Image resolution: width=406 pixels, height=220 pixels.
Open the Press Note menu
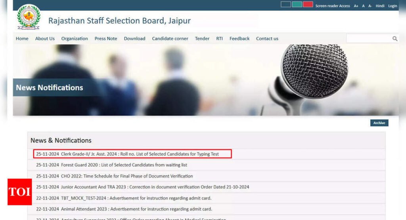tap(105, 38)
